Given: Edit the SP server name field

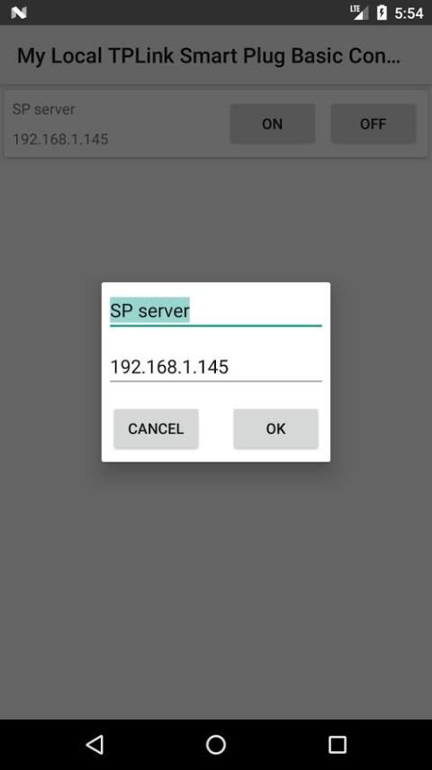Looking at the screenshot, I should [216, 311].
